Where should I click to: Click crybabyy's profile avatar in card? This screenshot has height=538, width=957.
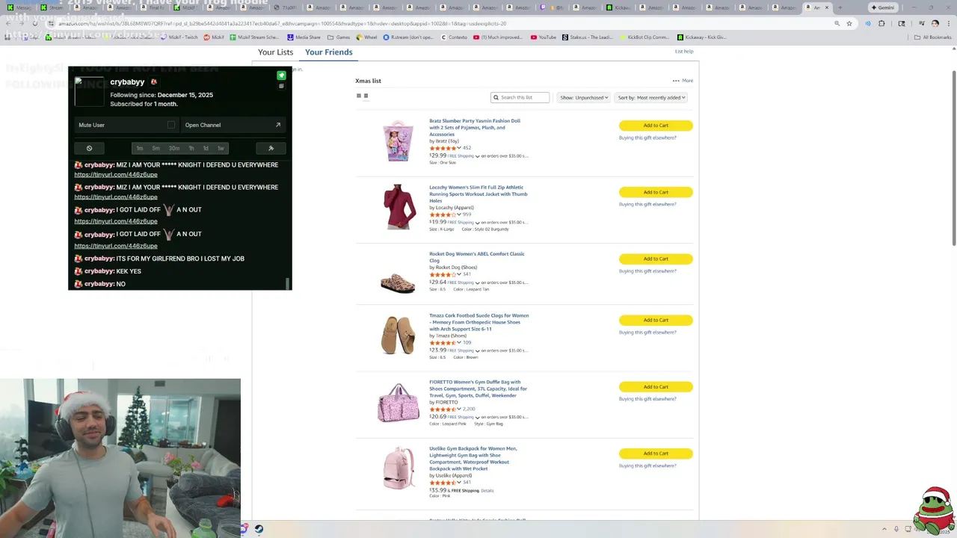[89, 92]
